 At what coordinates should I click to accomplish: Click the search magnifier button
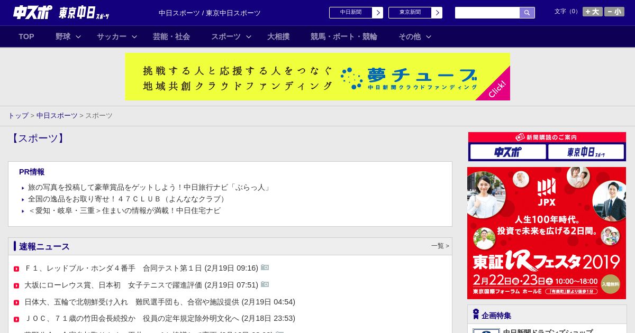coord(527,13)
